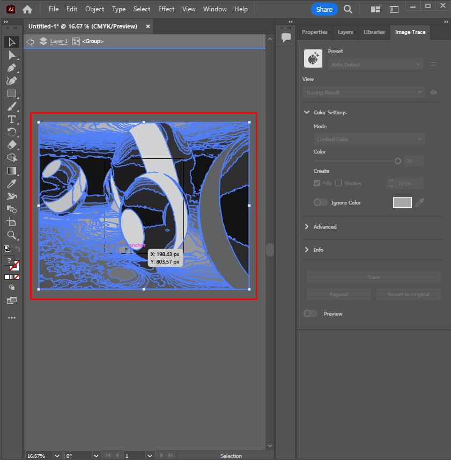Screen dimensions: 451x460
Task: Turn on the Preview toggle
Action: 310,313
